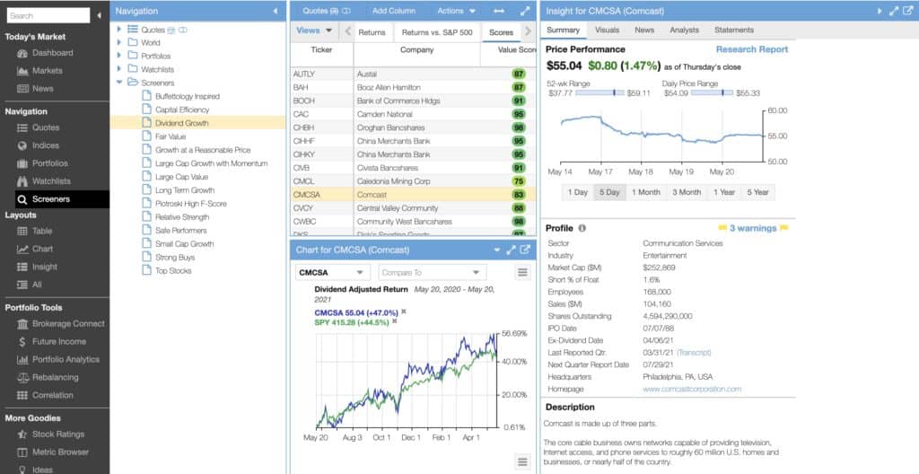Select the 1 Year range button
The image size is (919, 474).
[724, 192]
